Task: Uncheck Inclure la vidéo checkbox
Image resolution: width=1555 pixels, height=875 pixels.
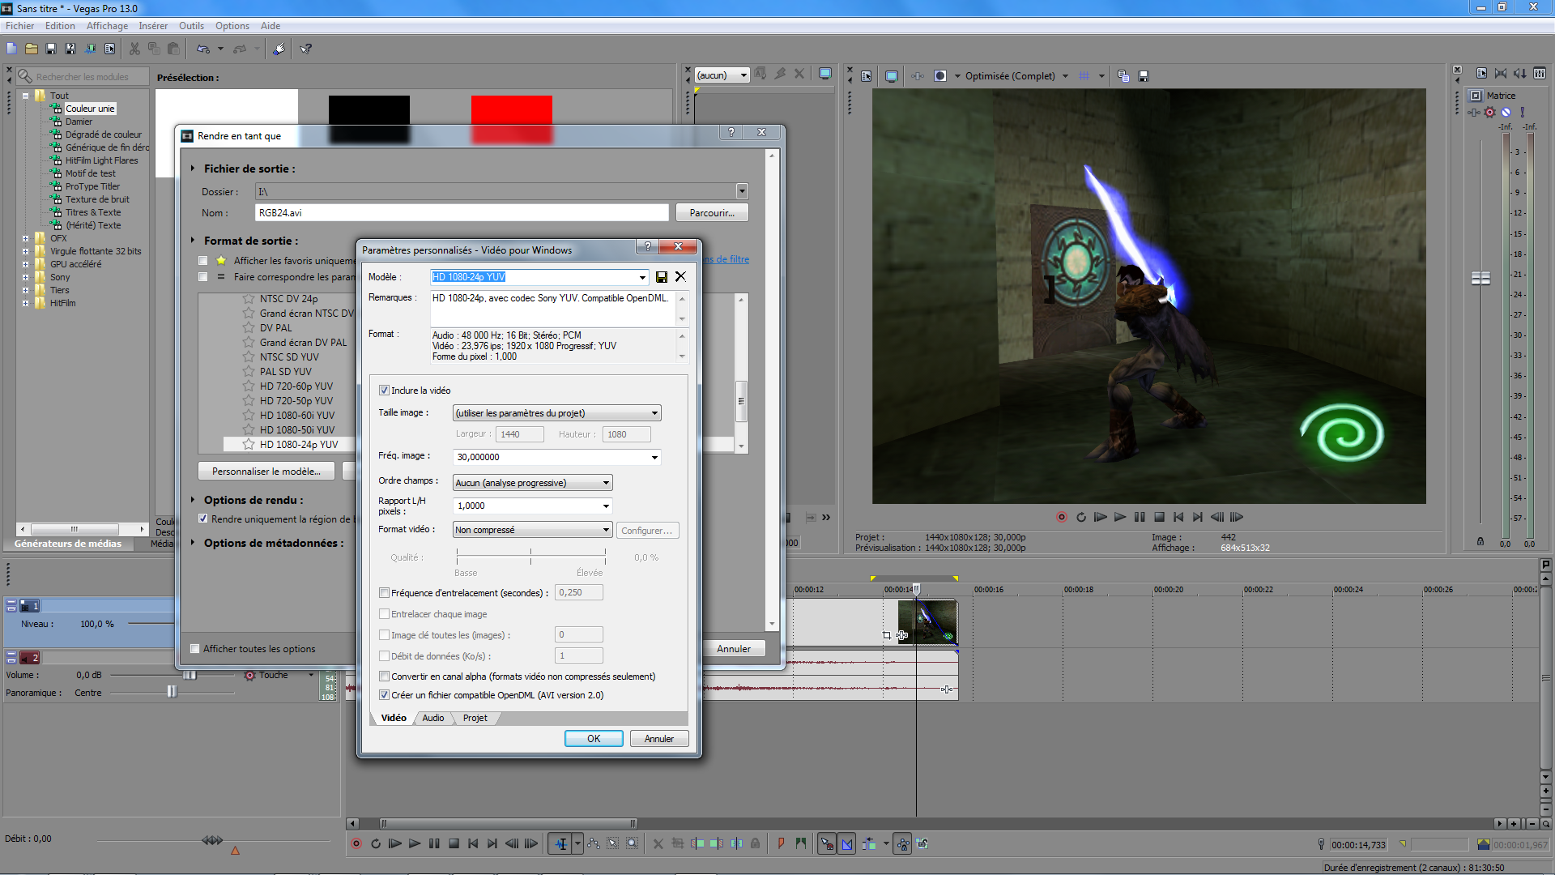Action: (x=385, y=391)
